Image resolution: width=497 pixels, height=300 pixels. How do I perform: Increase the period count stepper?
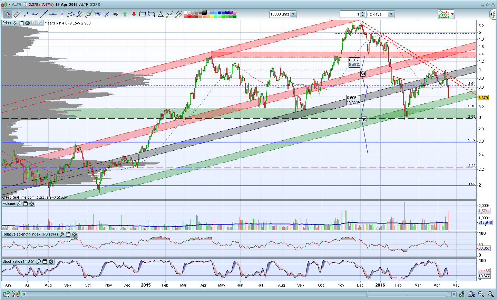(362, 13)
